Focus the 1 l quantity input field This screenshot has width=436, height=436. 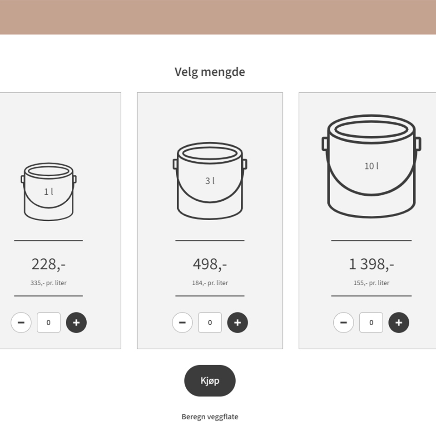pyautogui.click(x=49, y=323)
